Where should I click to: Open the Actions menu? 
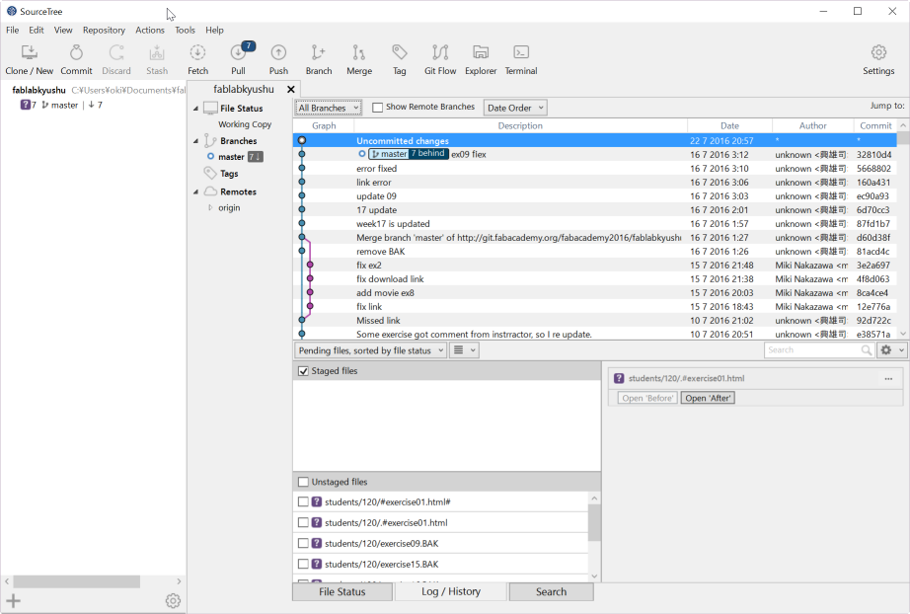150,31
